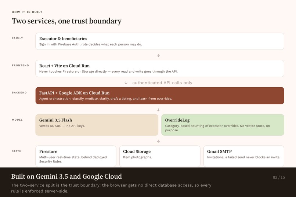The width and height of the screenshot is (296, 197).
Task: Click the 'FastAPI + Google ADK on Cloud Run' heading
Action: [75, 93]
